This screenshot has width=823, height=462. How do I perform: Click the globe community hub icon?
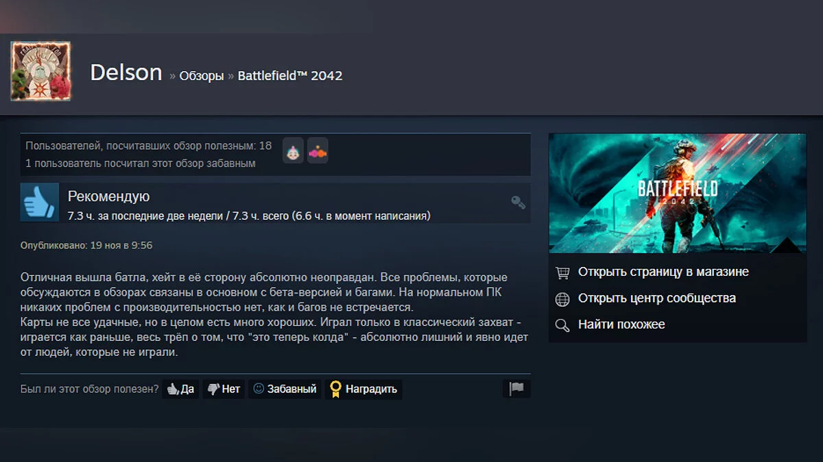pos(562,299)
